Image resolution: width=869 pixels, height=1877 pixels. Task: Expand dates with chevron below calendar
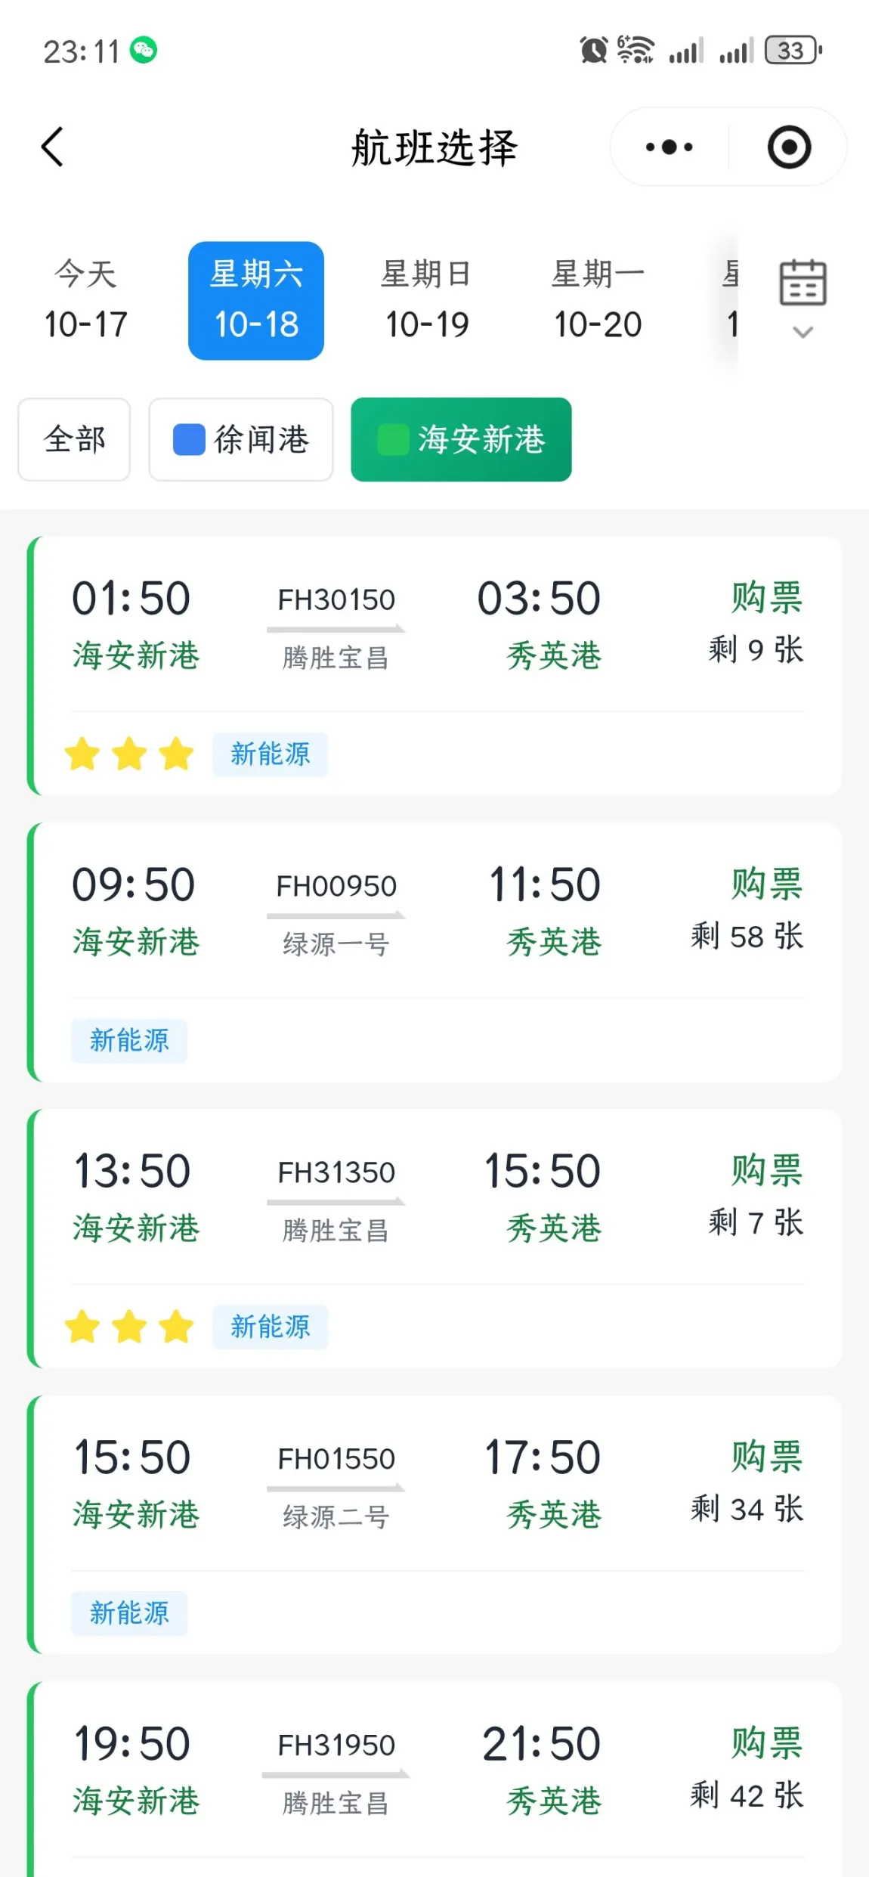click(803, 332)
